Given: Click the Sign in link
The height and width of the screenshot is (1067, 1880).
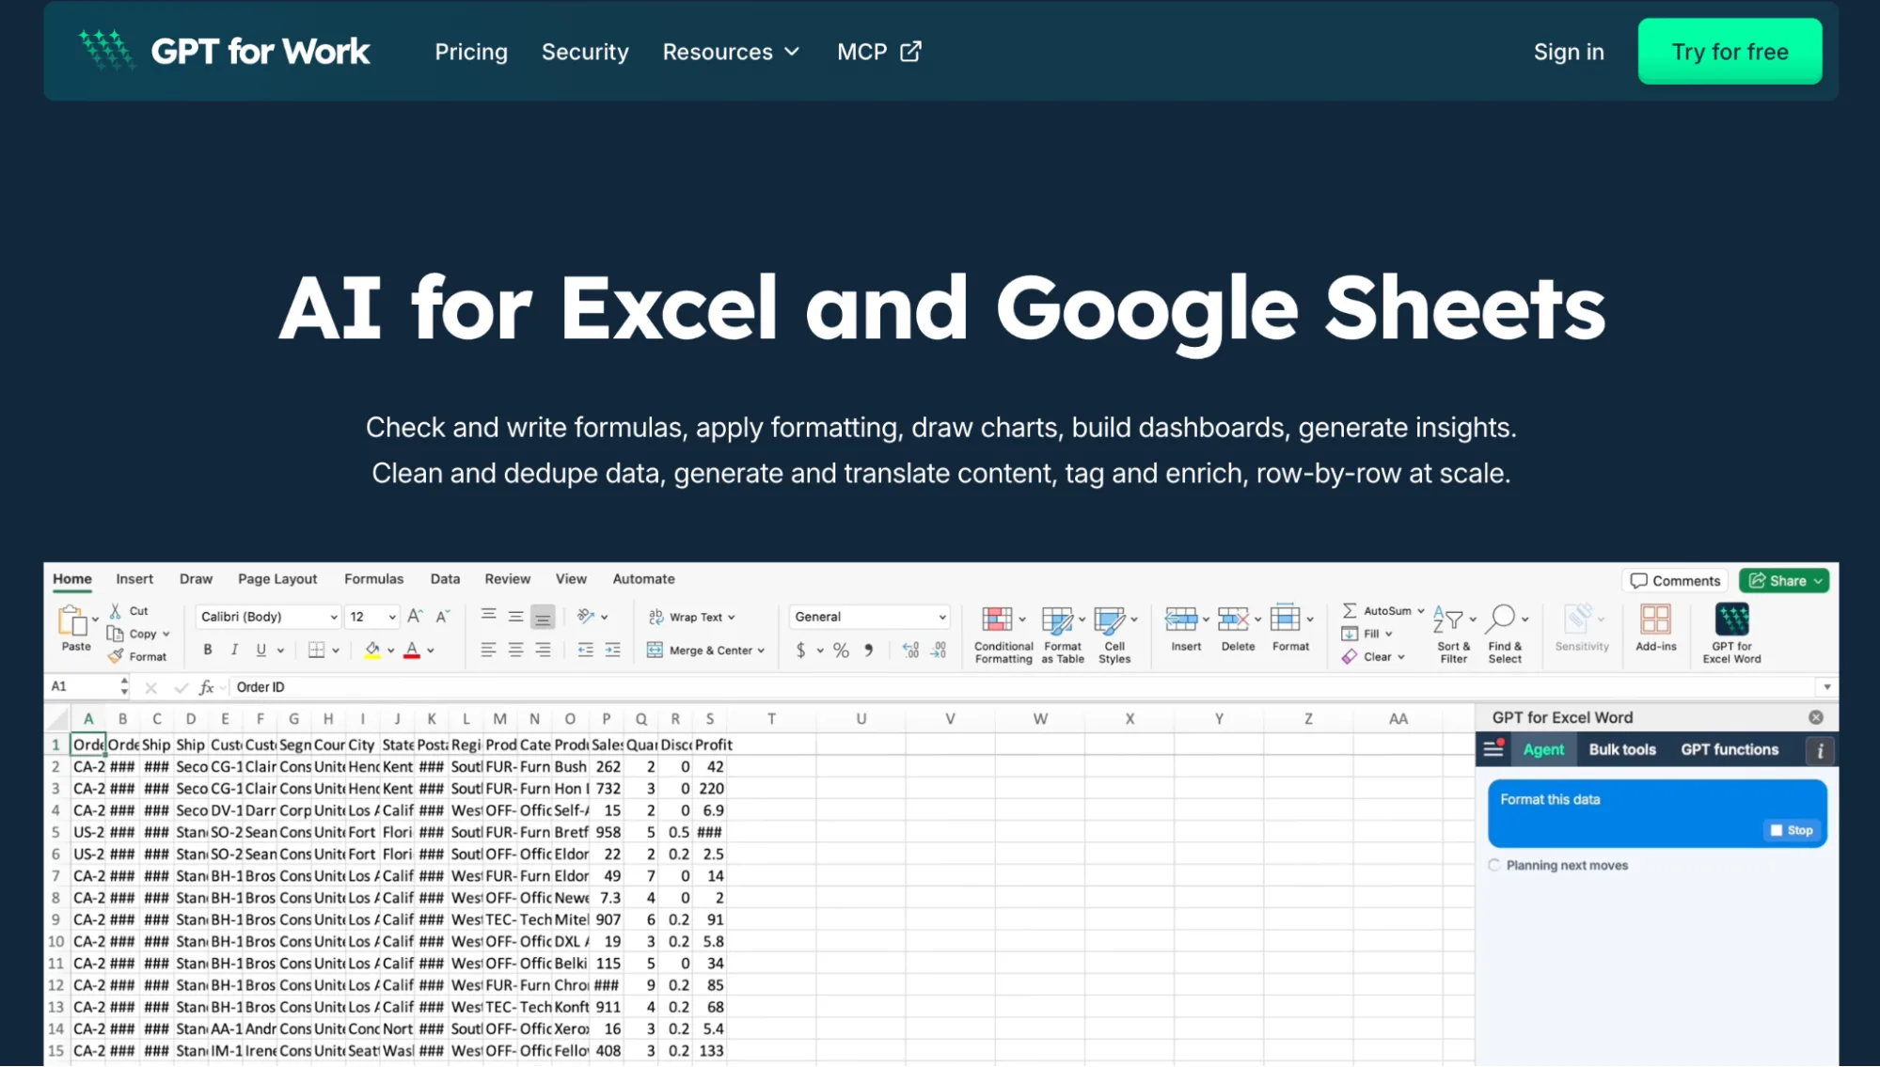Looking at the screenshot, I should point(1569,52).
